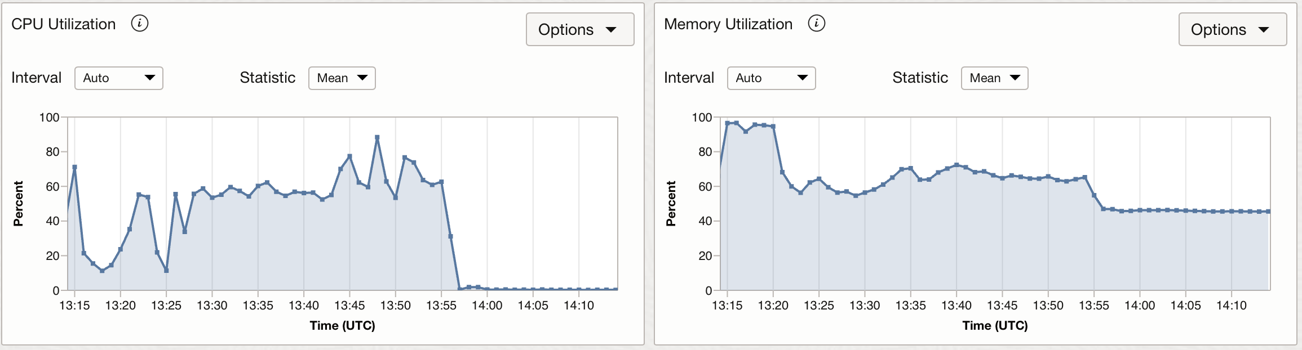This screenshot has height=350, width=1302.
Task: Open the CPU Utilization Options menu
Action: pyautogui.click(x=580, y=29)
